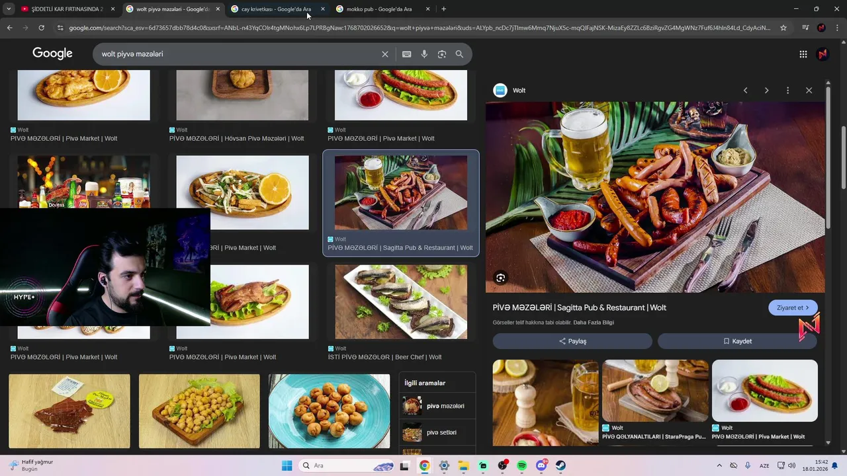Share the image with Paylaş
The height and width of the screenshot is (476, 847).
pos(572,341)
